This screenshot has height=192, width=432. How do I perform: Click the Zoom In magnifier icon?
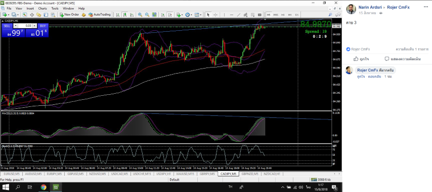click(x=140, y=15)
